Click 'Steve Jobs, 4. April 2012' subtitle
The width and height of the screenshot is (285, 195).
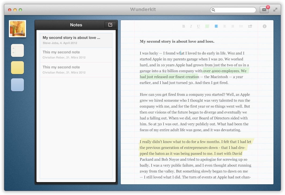coord(60,43)
